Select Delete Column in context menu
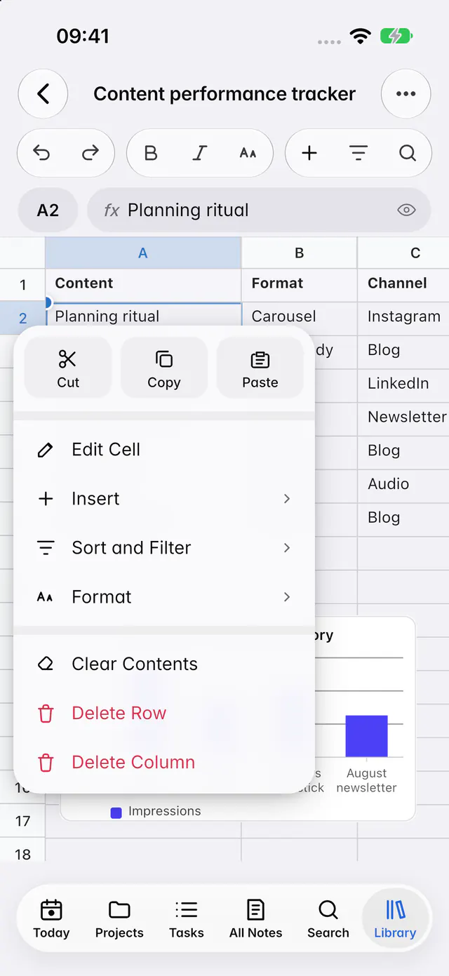 coord(164,763)
